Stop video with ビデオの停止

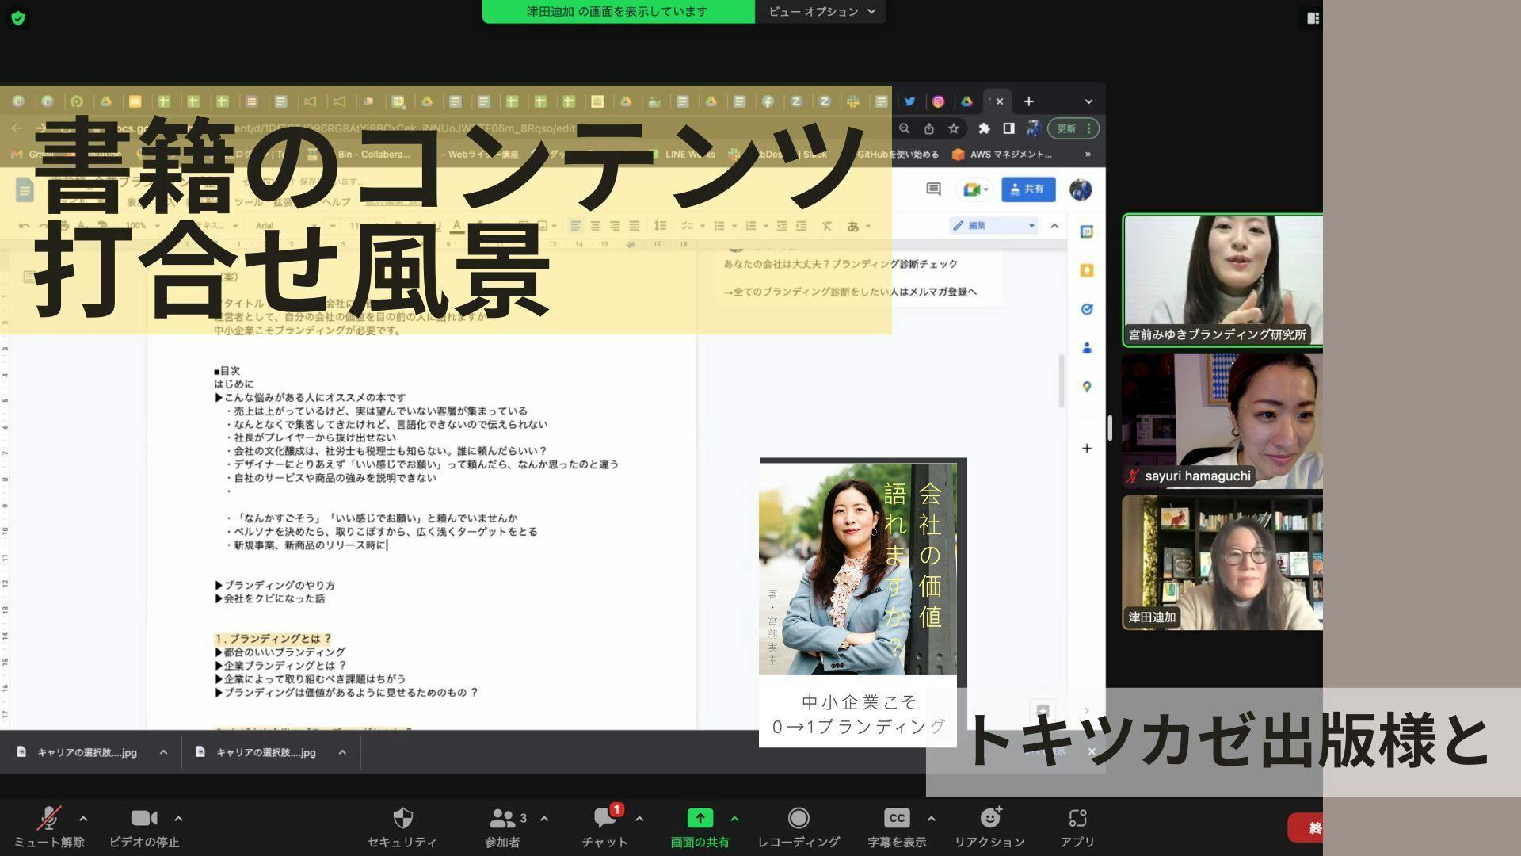[143, 818]
